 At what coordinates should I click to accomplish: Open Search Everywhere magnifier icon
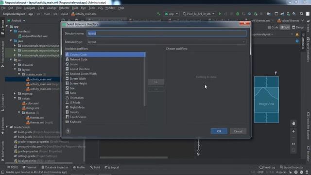301,14
